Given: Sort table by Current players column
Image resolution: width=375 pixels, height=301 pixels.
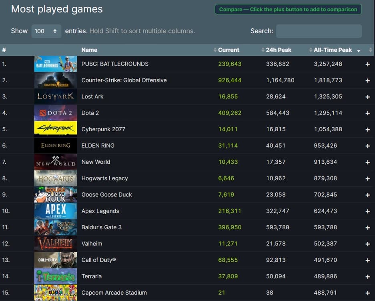Looking at the screenshot, I should pos(229,50).
